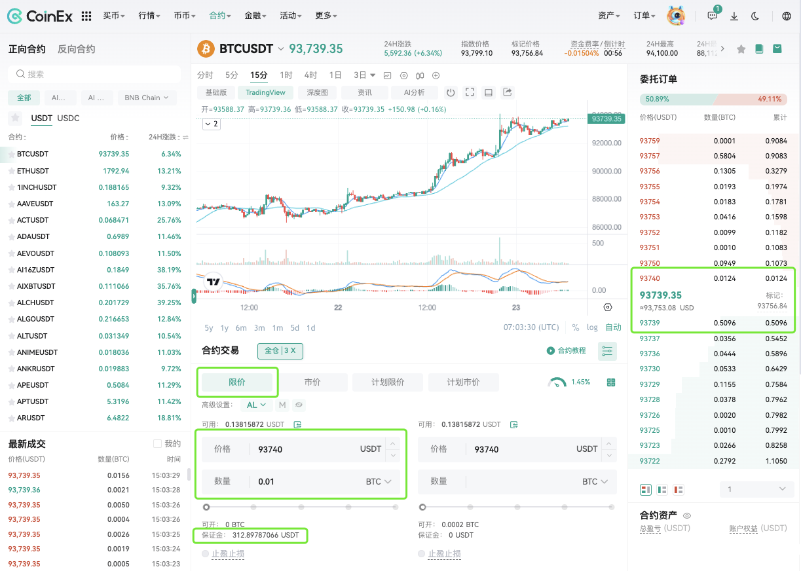Set left order quantity slider to start
The height and width of the screenshot is (571, 801).
[x=206, y=507]
